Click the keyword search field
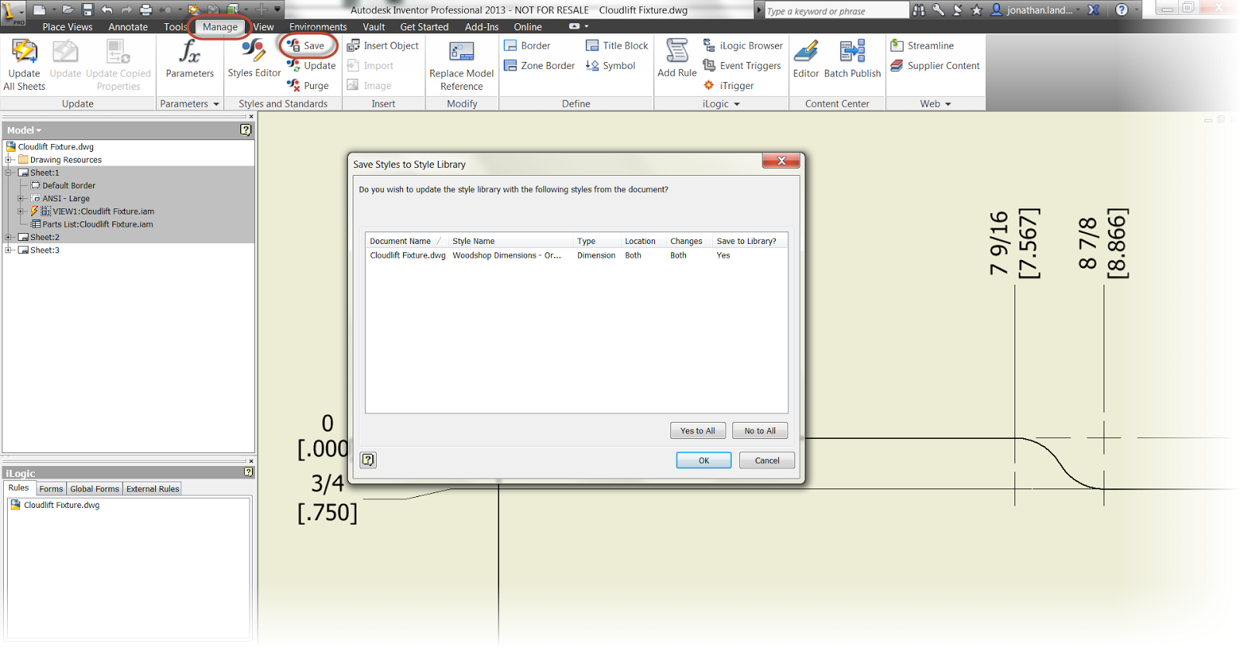Screen dimensions: 1240x648 tap(835, 11)
